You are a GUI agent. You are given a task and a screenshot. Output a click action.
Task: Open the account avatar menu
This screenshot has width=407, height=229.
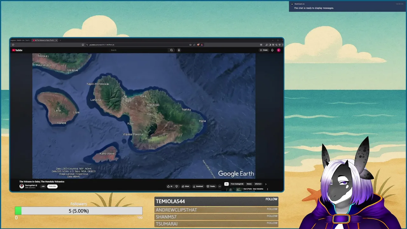(x=279, y=50)
